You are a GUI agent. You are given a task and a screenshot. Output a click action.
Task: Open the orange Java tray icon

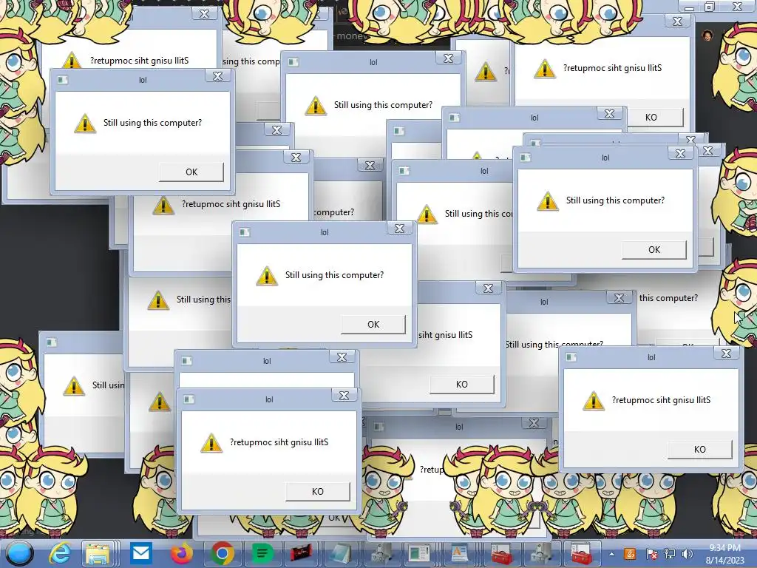[630, 554]
